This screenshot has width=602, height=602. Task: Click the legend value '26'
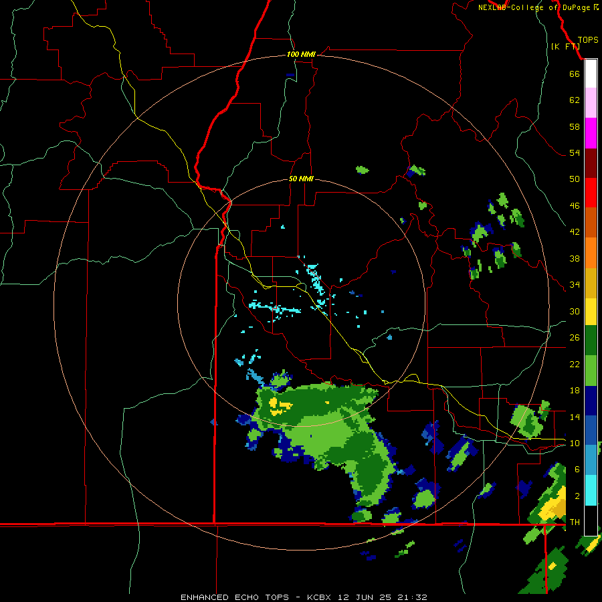575,338
